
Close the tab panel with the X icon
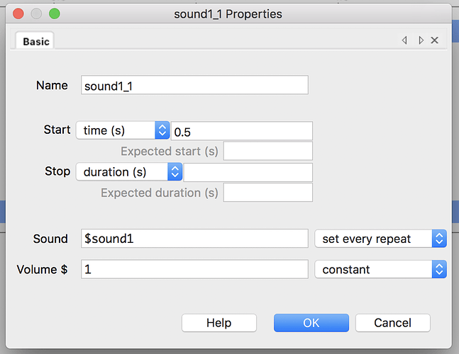435,40
